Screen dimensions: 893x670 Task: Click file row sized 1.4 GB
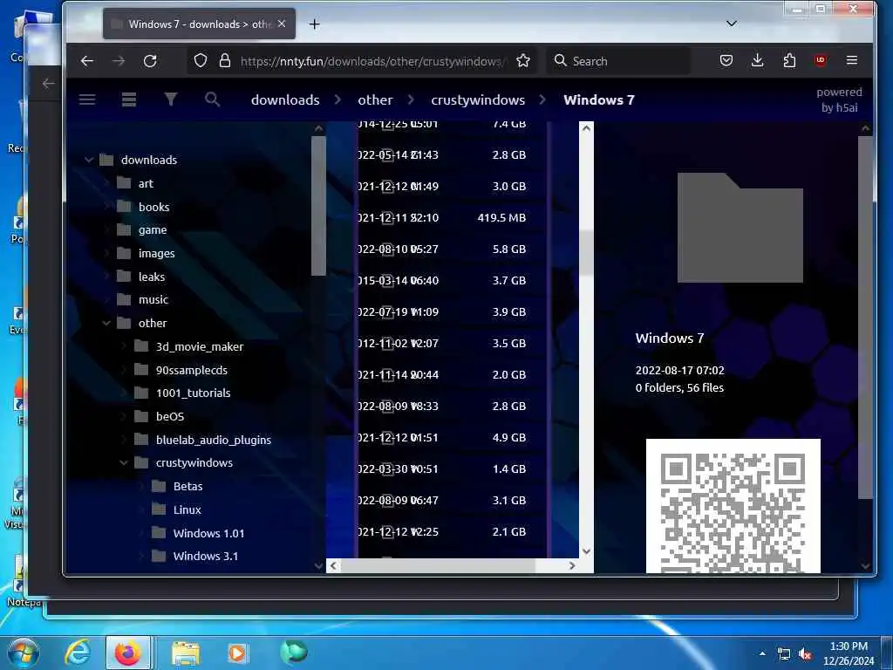pos(452,468)
